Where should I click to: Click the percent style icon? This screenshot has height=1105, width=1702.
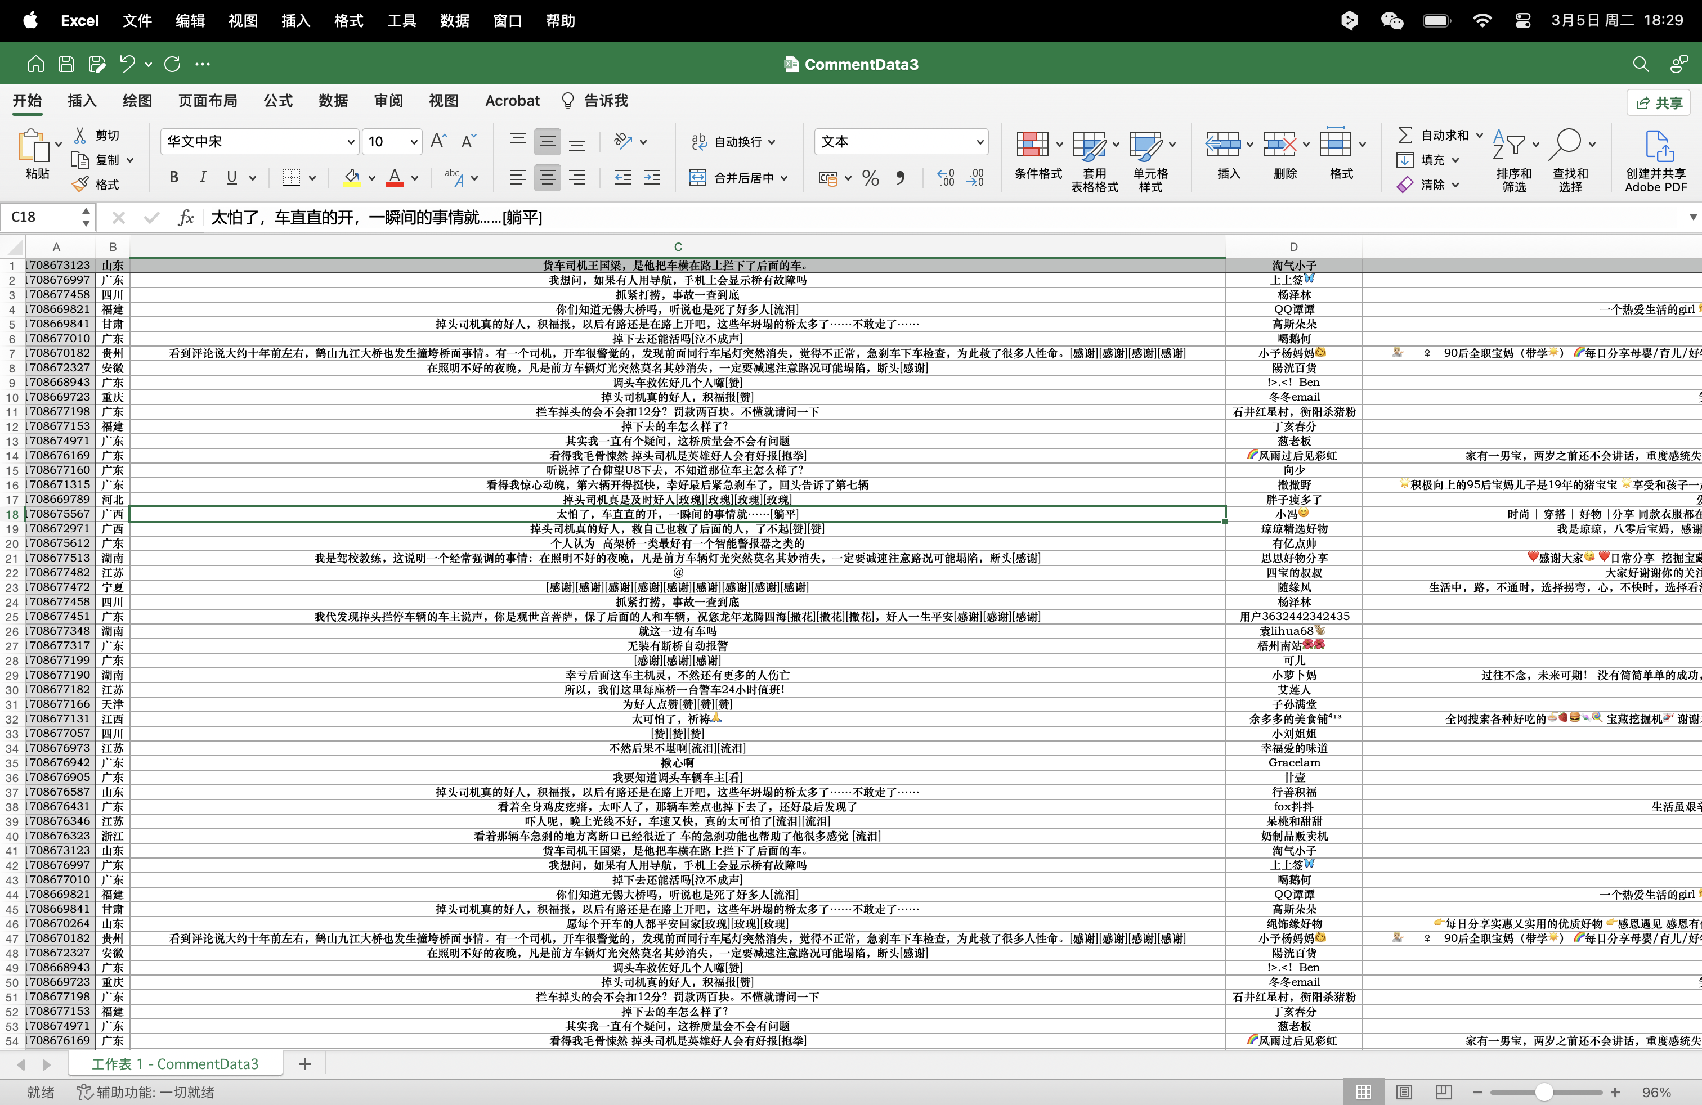tap(870, 178)
